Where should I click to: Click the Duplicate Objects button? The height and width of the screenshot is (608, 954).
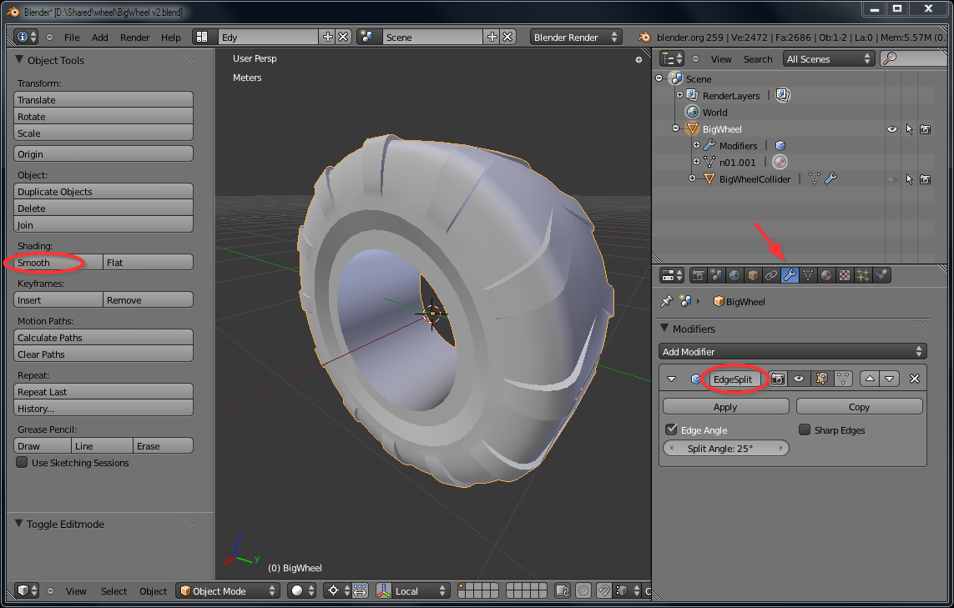pyautogui.click(x=103, y=192)
